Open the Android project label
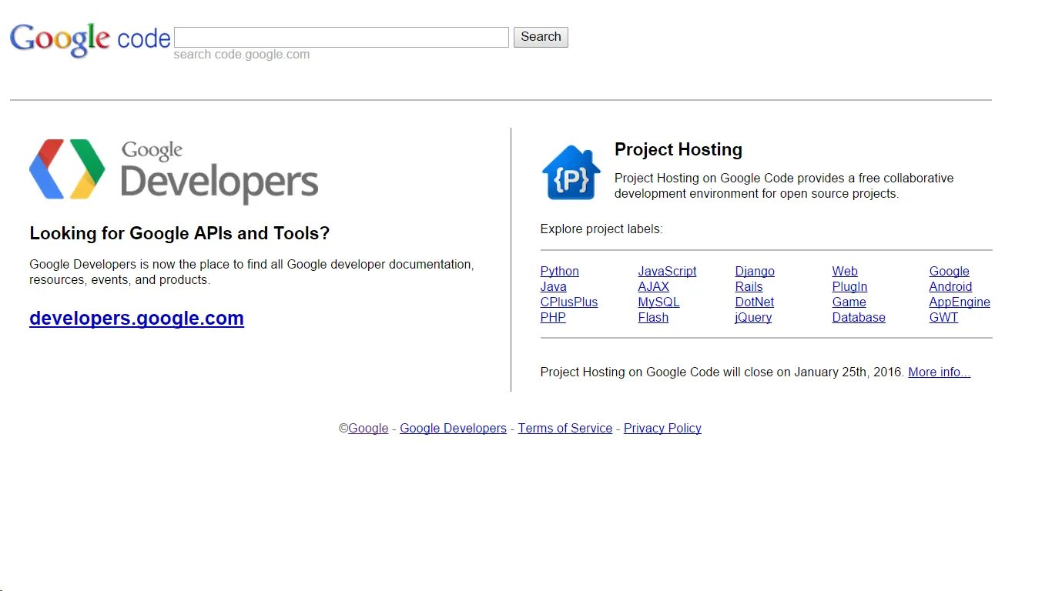The height and width of the screenshot is (591, 1052). 950,286
